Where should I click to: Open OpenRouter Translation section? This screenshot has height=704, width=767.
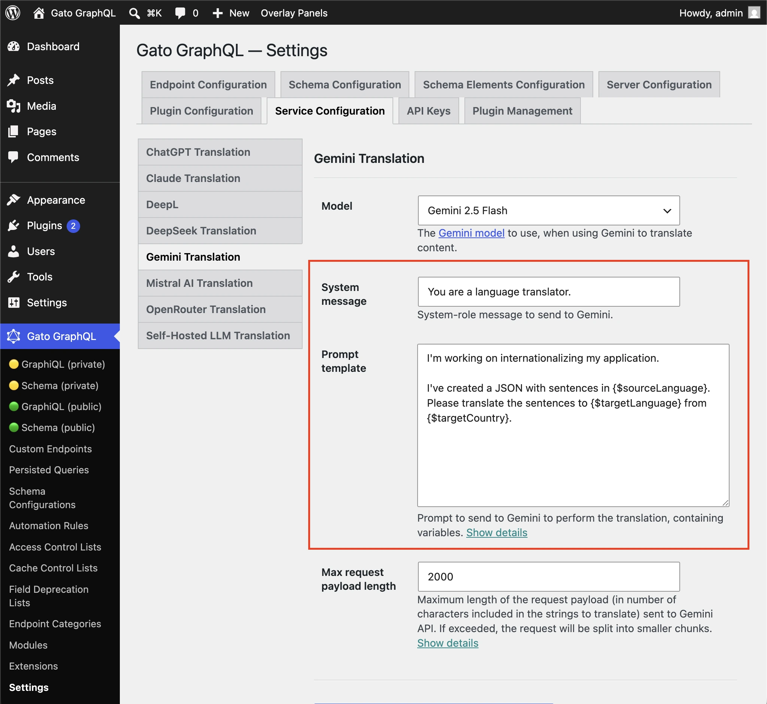pos(220,309)
